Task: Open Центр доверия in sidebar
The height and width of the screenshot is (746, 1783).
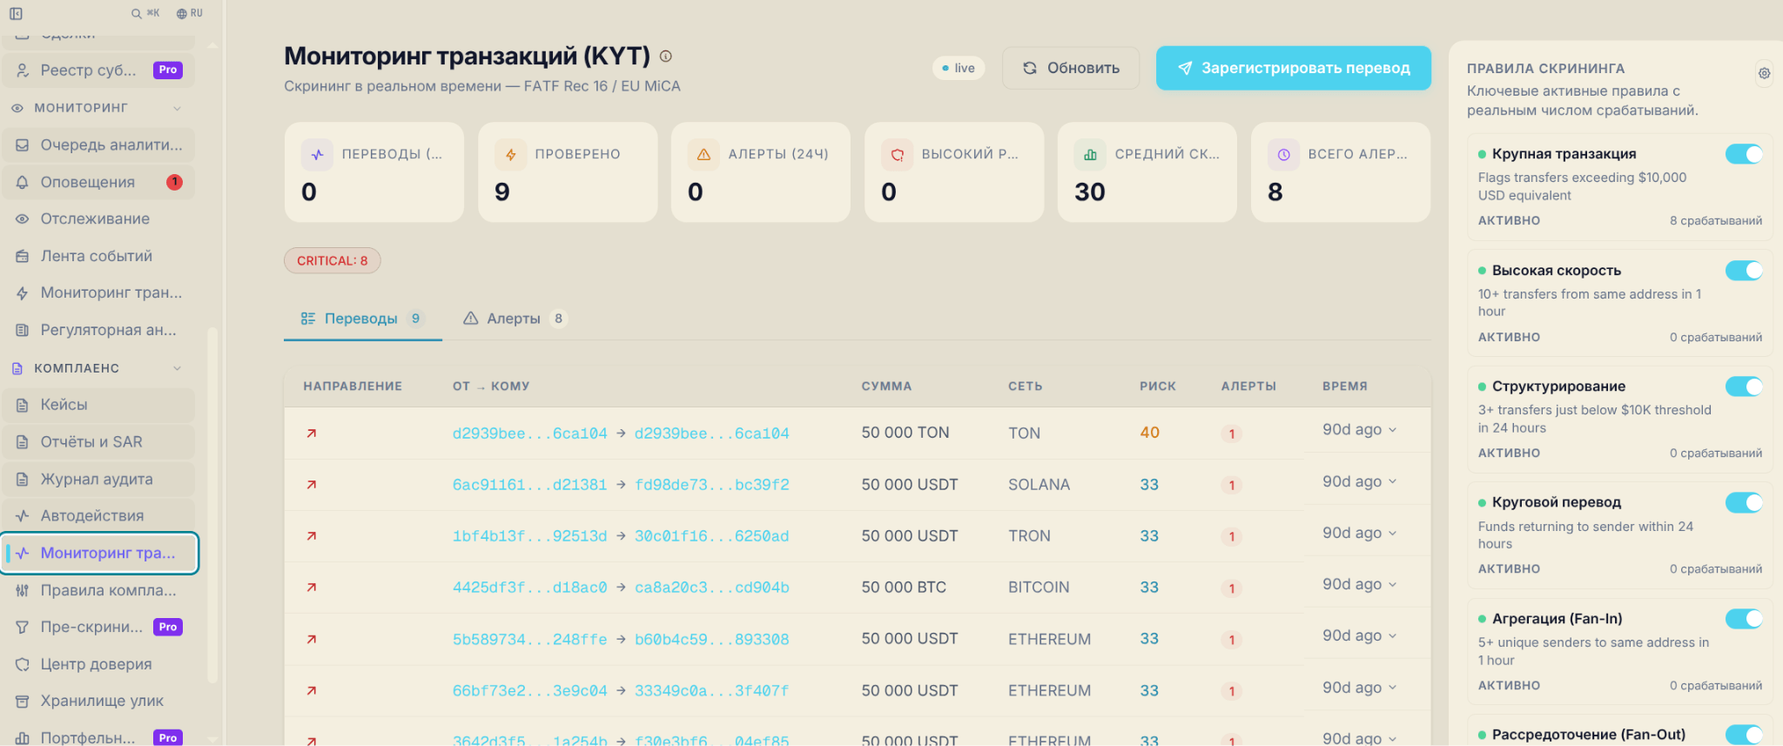Action: coord(98,664)
